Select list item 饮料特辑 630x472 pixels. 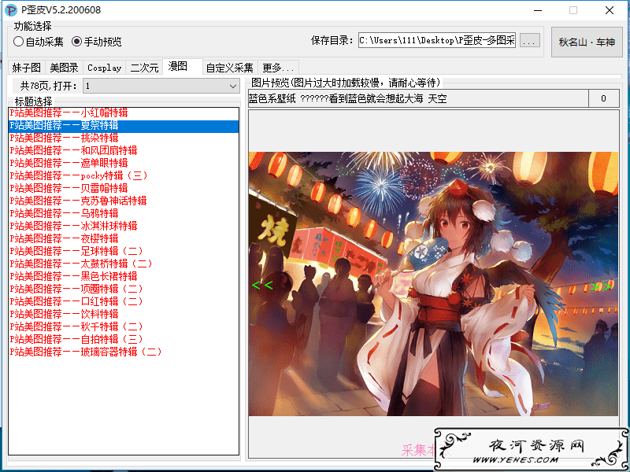[124, 314]
